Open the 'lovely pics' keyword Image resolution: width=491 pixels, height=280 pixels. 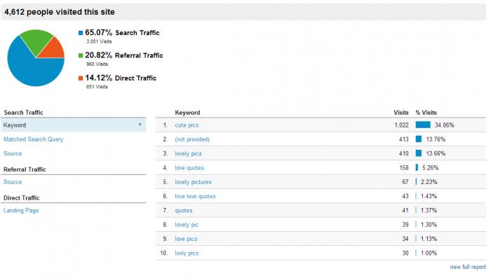188,153
